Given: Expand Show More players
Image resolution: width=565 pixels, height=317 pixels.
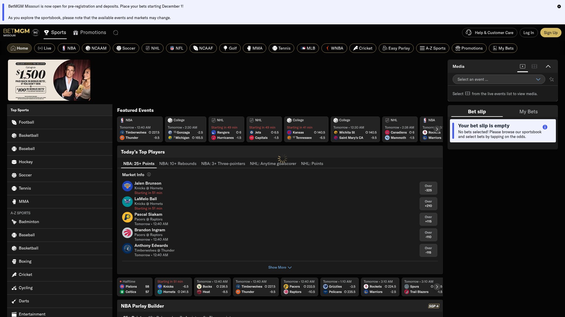Looking at the screenshot, I should point(280,267).
